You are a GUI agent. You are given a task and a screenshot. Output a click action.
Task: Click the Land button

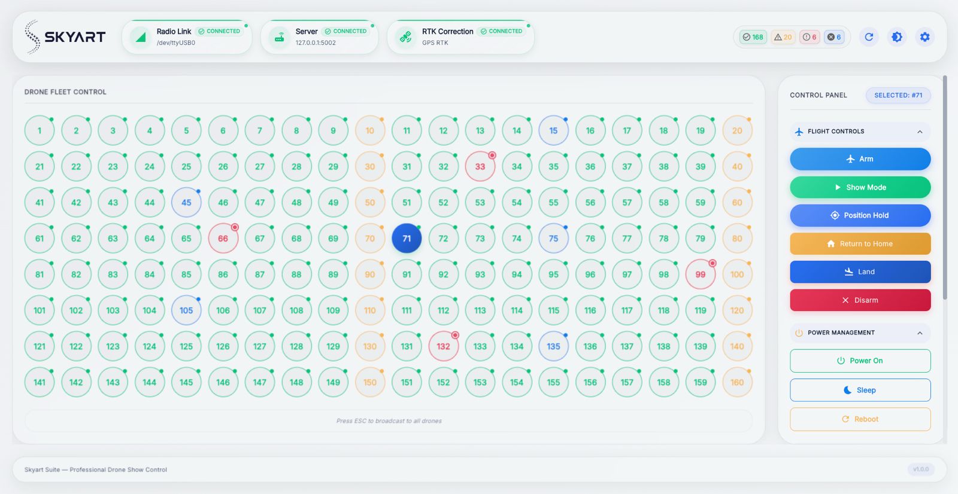pos(860,272)
